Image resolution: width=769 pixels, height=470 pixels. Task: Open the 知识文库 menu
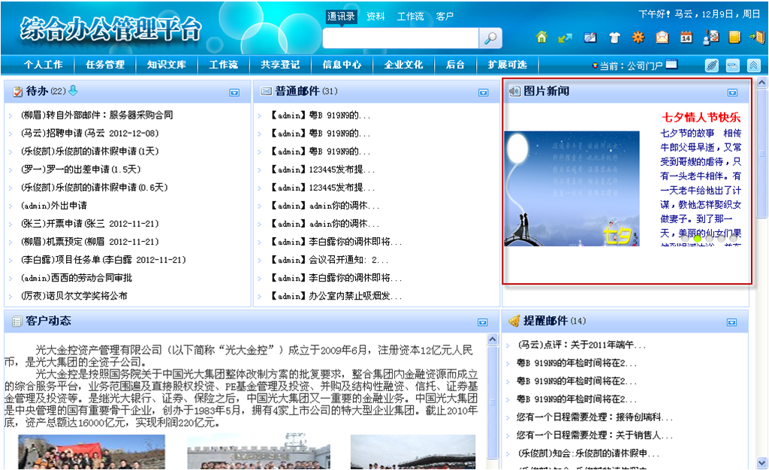click(167, 65)
